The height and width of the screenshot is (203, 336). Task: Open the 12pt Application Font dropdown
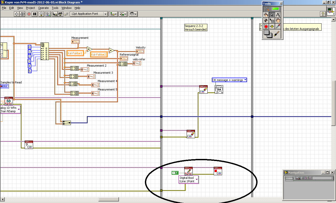coord(89,14)
